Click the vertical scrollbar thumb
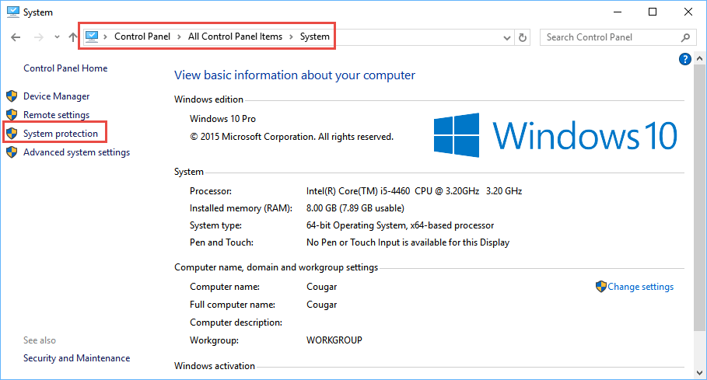The height and width of the screenshot is (380, 707). (x=699, y=197)
